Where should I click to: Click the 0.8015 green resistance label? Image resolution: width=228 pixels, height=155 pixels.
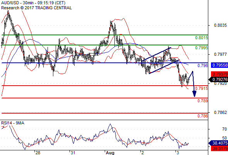[x=201, y=38]
